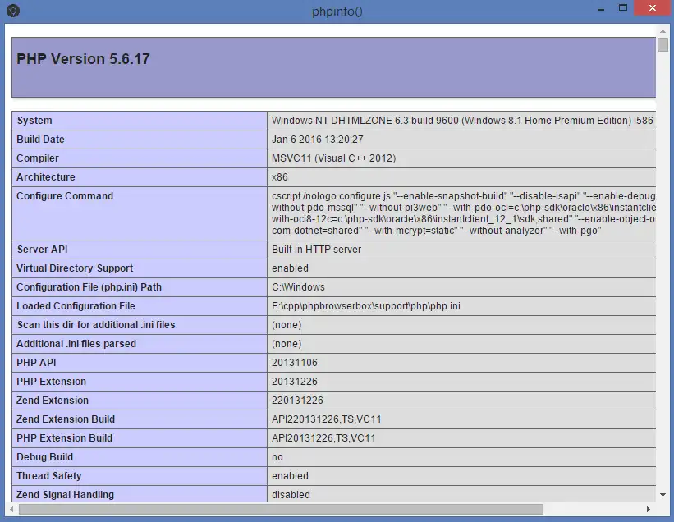Click the horizontal scrollbar left arrow
This screenshot has height=522, width=674.
tap(11, 509)
